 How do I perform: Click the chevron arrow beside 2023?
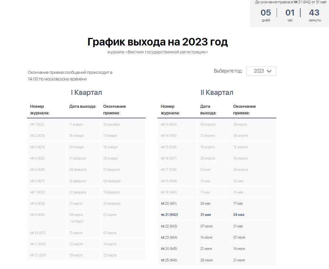[x=269, y=71]
